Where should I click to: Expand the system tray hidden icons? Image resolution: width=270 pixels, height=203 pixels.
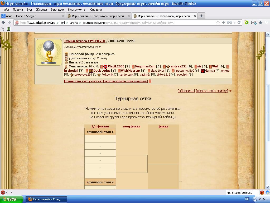tap(255, 199)
